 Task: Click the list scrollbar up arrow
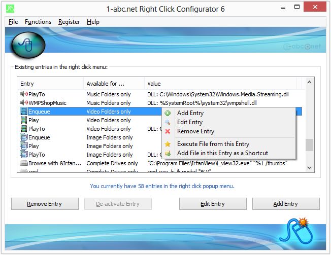pos(310,83)
